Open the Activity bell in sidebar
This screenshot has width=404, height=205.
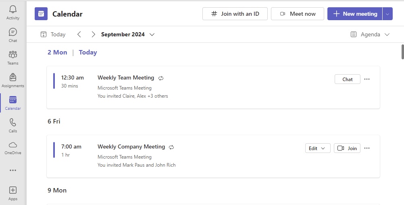pos(12,10)
